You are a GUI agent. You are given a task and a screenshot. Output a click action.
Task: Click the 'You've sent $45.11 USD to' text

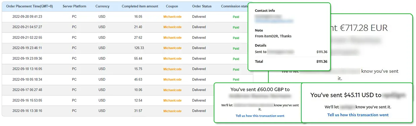pos(346,95)
